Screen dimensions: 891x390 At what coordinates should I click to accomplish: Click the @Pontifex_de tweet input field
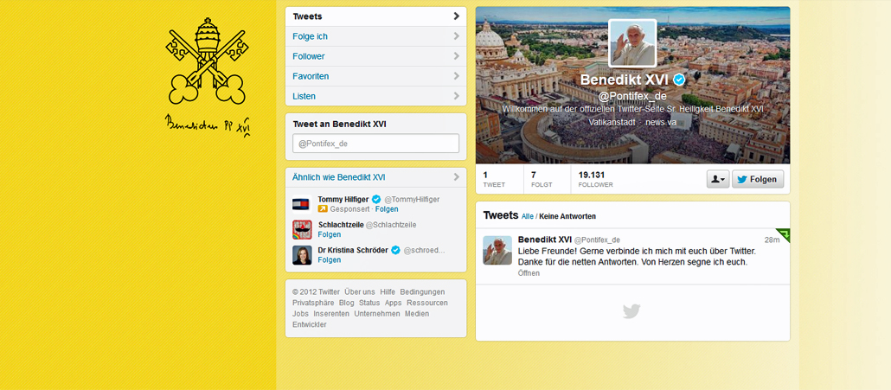[x=375, y=144]
